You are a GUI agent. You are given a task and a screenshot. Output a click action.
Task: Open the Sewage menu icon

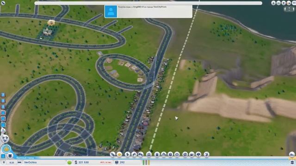(x=141, y=154)
